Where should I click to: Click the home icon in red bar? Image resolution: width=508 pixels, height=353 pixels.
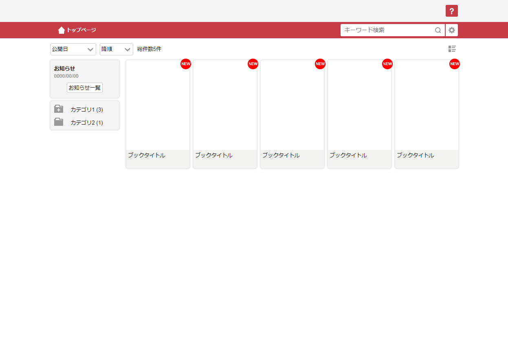62,30
